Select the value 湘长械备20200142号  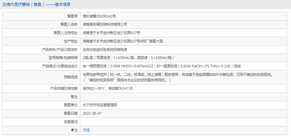99,16
